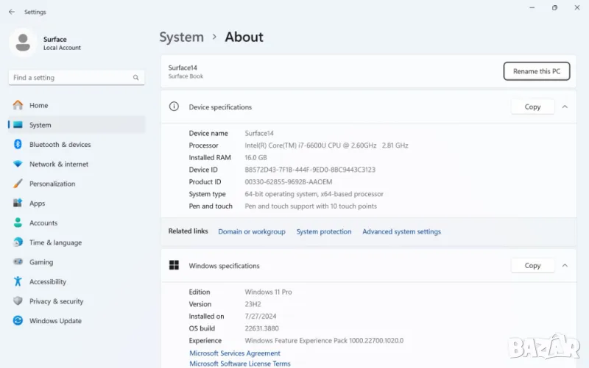
Task: Copy the Device specifications
Action: tap(532, 107)
